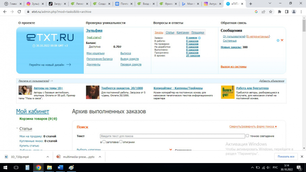The image size is (306, 172).
Task: Click Авторы на темы 18+ ad thumbnail
Action: [x=25, y=90]
